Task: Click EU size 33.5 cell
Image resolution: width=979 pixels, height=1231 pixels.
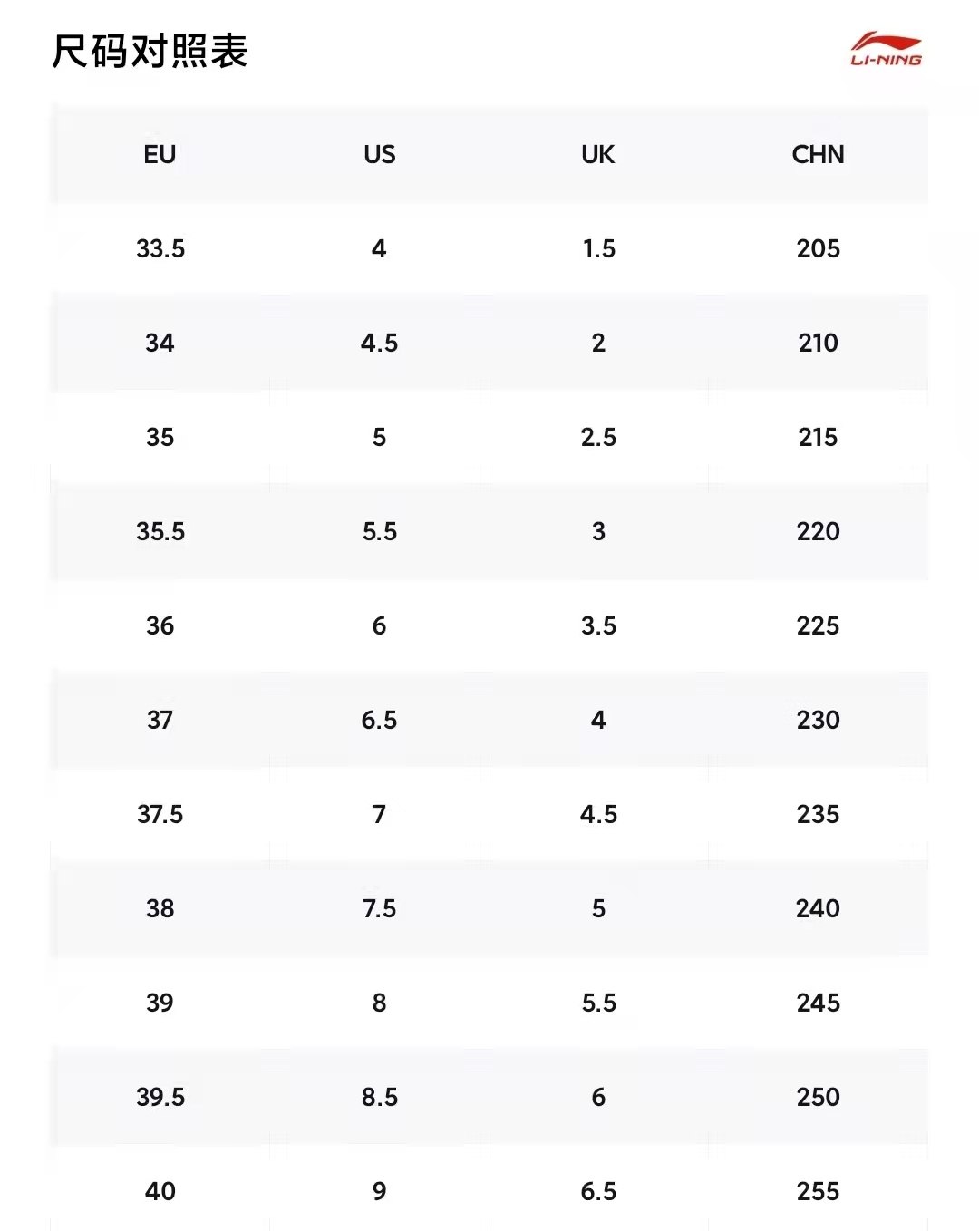Action: 160,248
